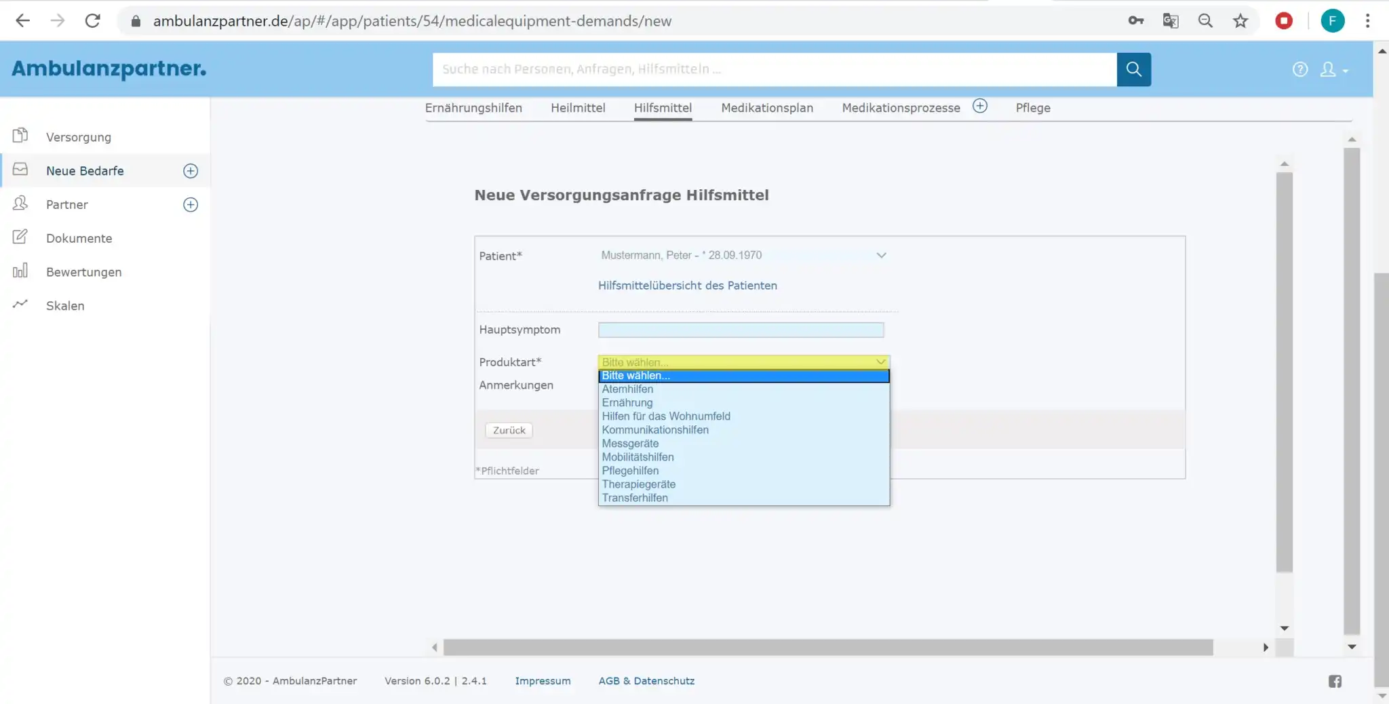Open the Facebook icon in footer
The height and width of the screenshot is (704, 1389).
pos(1335,682)
